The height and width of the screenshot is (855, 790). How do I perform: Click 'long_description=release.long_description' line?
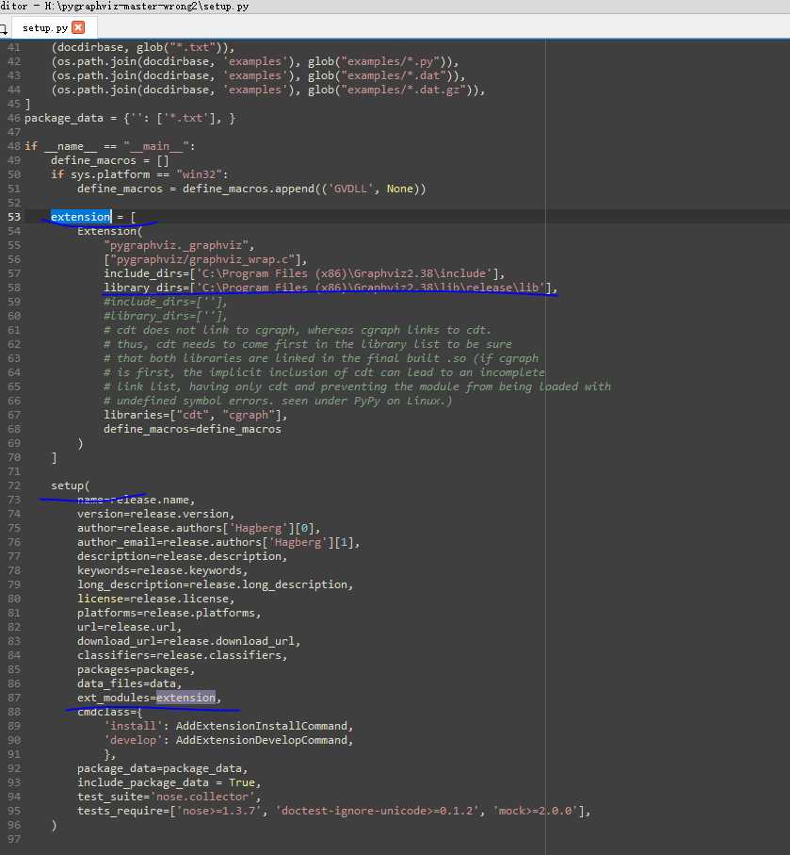216,584
